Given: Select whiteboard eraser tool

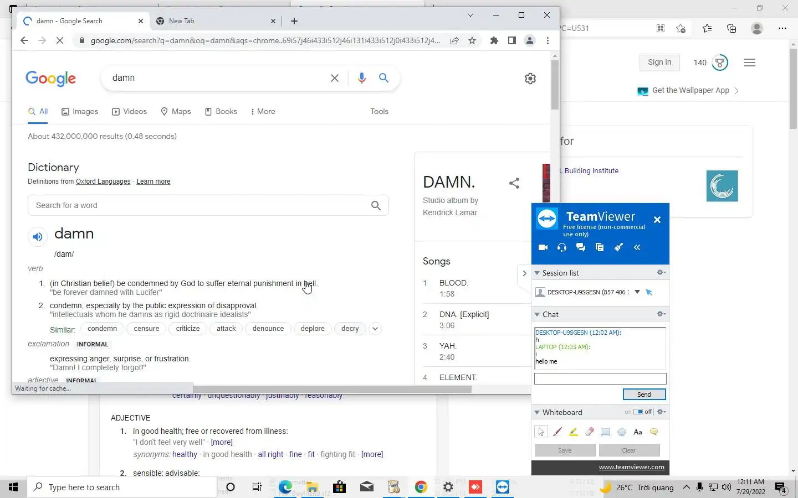Looking at the screenshot, I should [x=590, y=432].
